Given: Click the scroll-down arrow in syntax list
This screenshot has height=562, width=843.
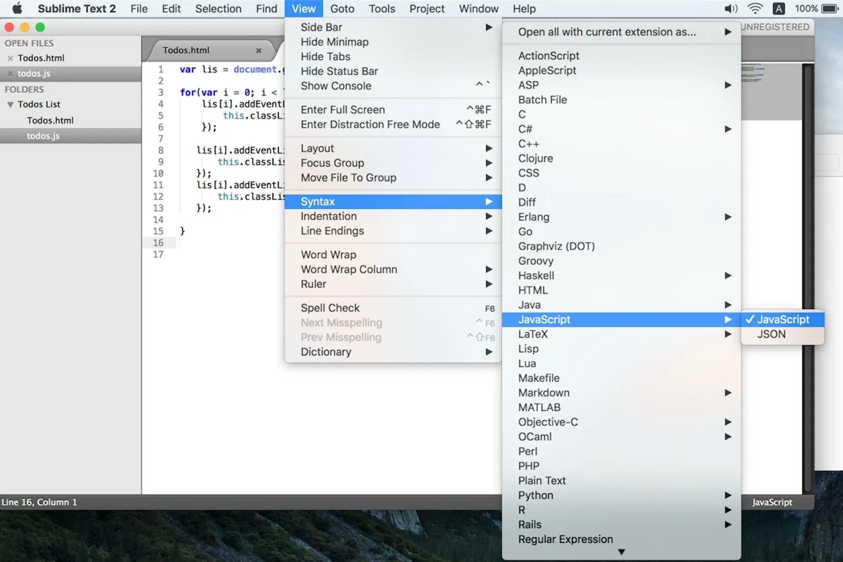Looking at the screenshot, I should tap(621, 552).
